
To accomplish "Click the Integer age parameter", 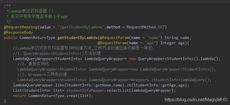I will [x=172, y=43].
